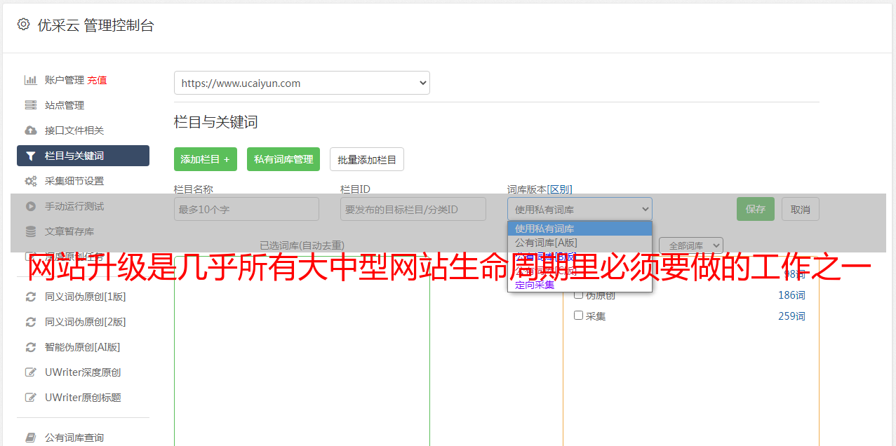The height and width of the screenshot is (446, 896).
Task: Click the gears icon for 采集细节设置
Action: (30, 181)
